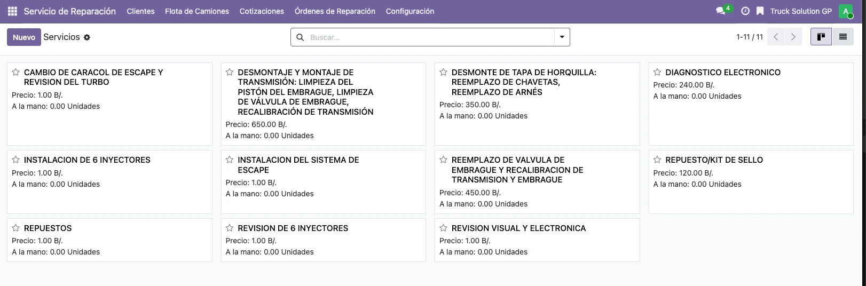The width and height of the screenshot is (866, 286).
Task: Open the user avatar menu
Action: pos(846,11)
